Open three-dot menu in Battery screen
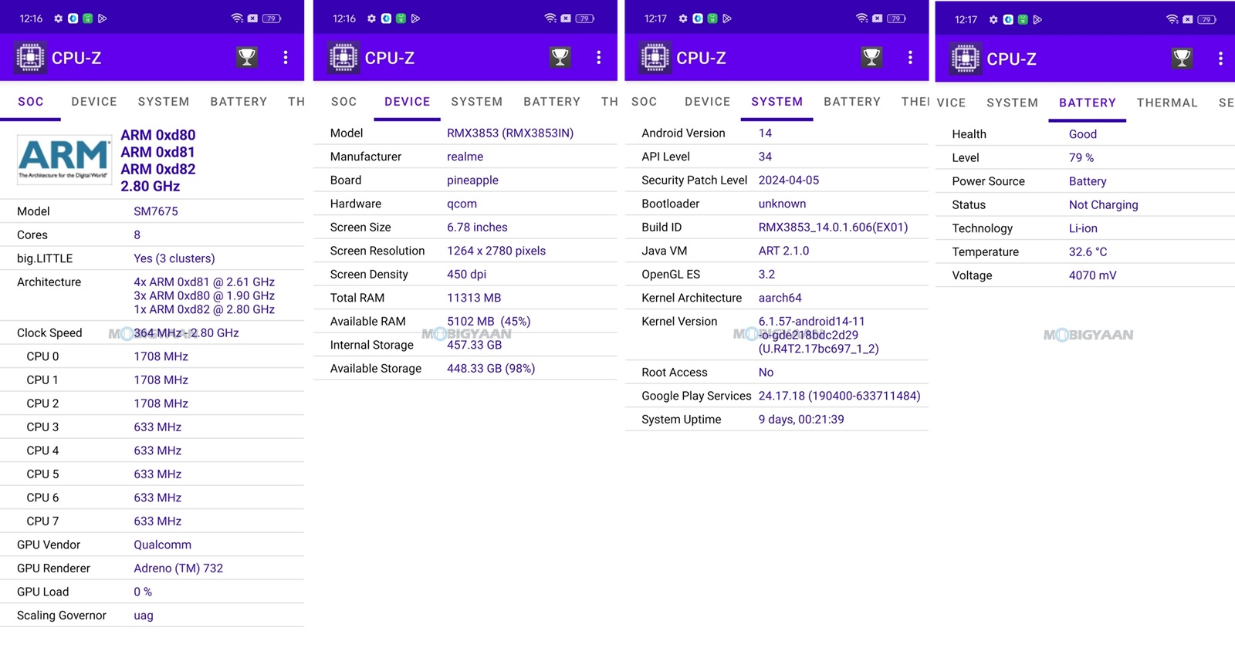1235x668 pixels. pyautogui.click(x=1221, y=58)
